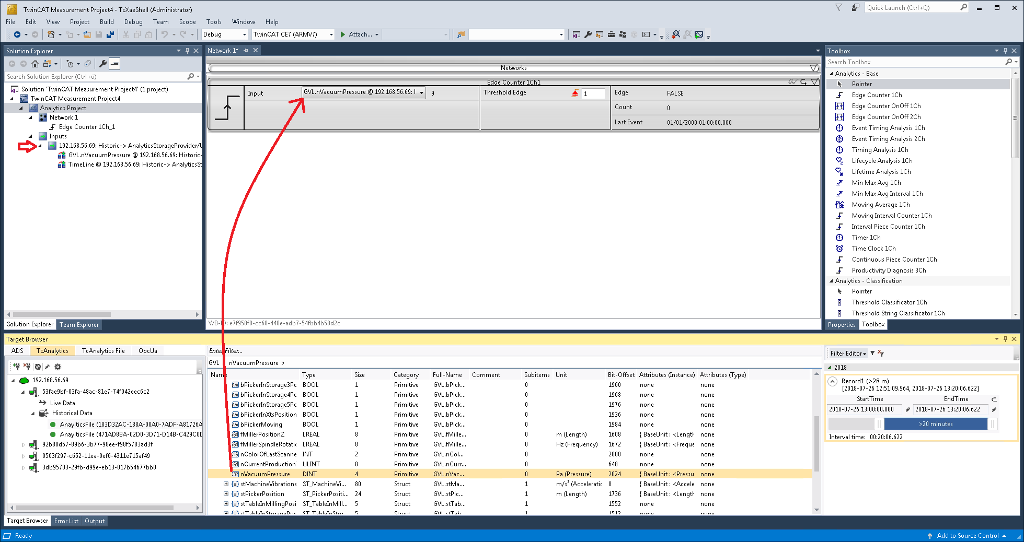
Task: Click the pencil icon next to EndTime field
Action: pos(994,410)
